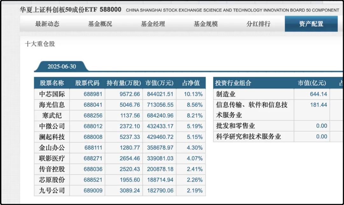Switch to the 基金概况 tab
Image resolution: width=344 pixels, height=205 pixels.
point(100,24)
